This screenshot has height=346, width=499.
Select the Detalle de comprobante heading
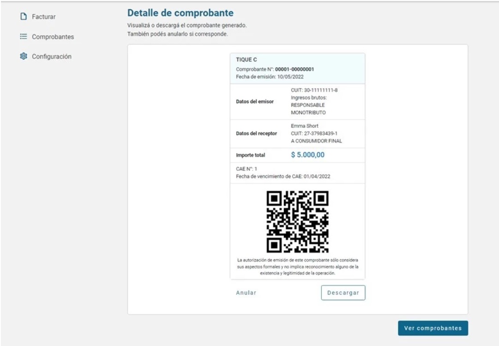(x=180, y=13)
